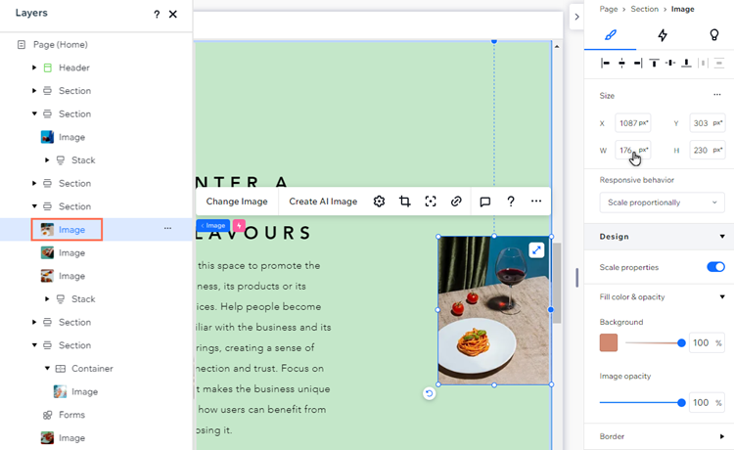Click pink lightning badge on image
The image size is (734, 450).
pyautogui.click(x=239, y=225)
